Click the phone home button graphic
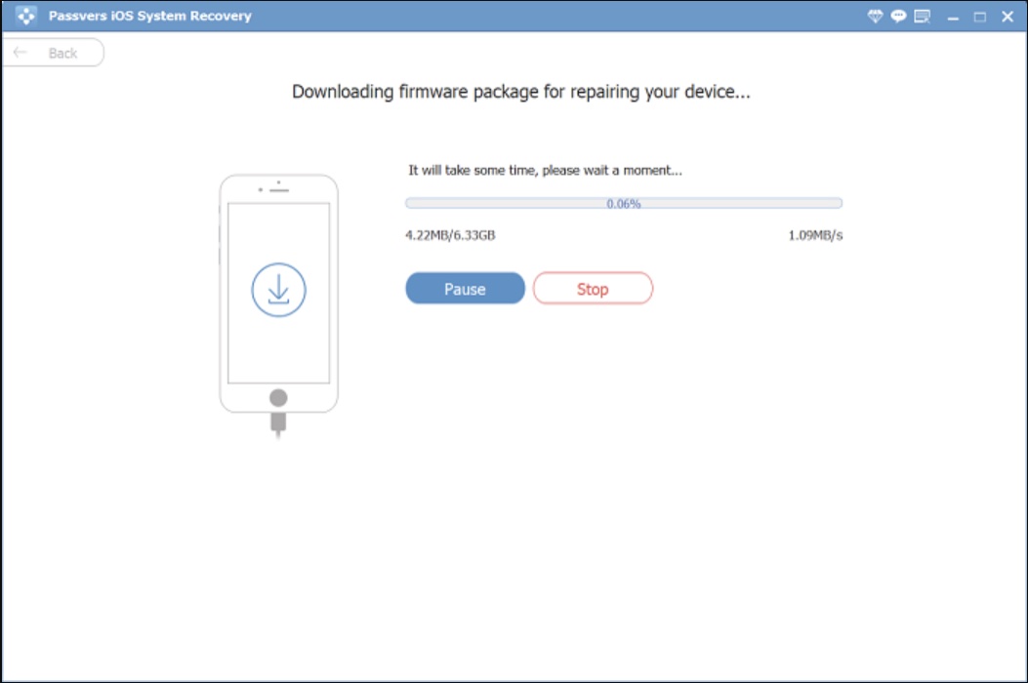The width and height of the screenshot is (1028, 683). (278, 397)
